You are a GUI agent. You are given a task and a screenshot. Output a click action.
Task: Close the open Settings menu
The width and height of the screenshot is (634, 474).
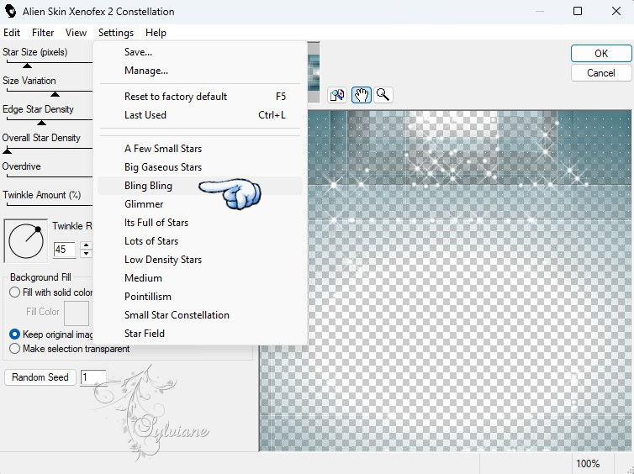click(116, 33)
